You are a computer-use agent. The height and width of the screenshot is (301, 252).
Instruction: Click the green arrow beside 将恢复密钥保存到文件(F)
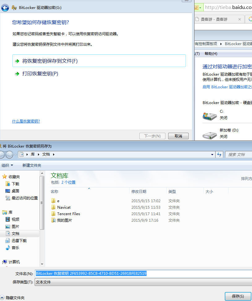click(x=17, y=61)
